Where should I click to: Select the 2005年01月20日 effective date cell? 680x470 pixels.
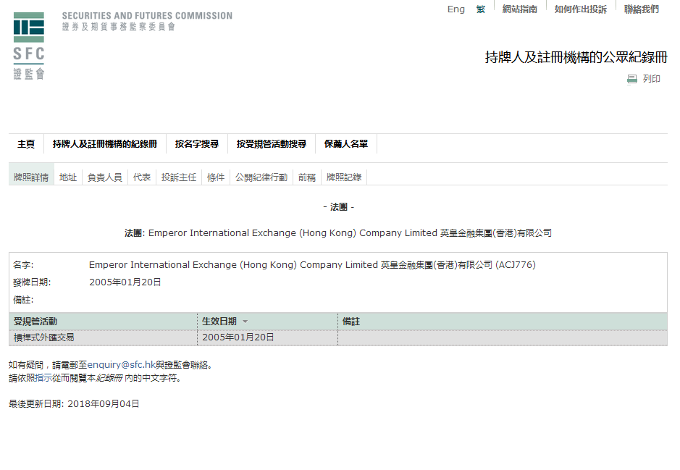click(x=267, y=337)
